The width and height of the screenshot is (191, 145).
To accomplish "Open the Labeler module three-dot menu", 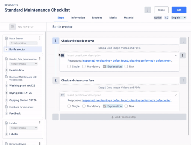I will 40,123.
